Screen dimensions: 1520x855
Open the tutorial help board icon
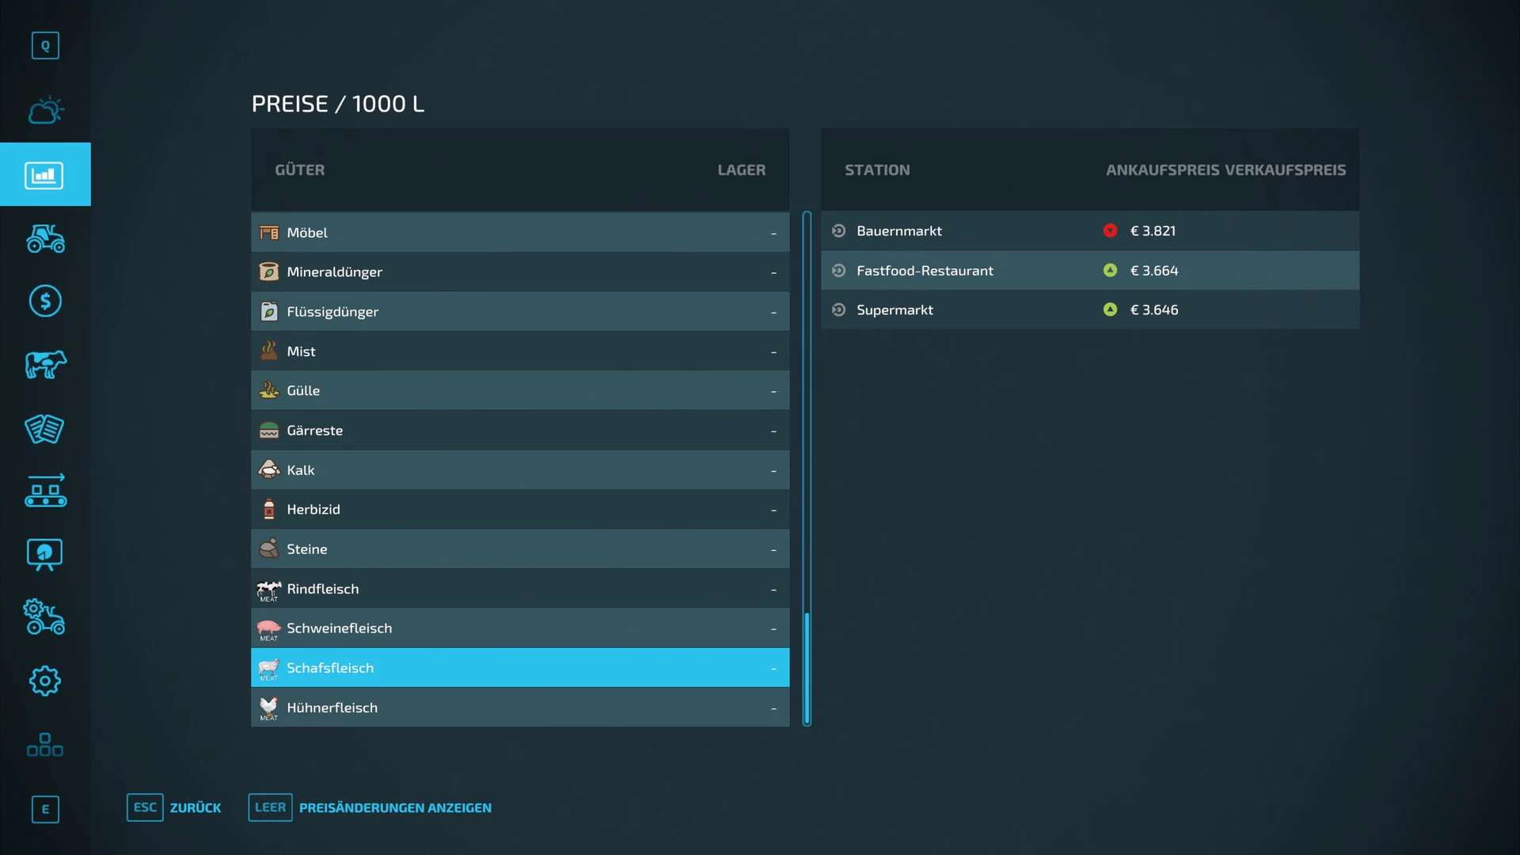click(45, 554)
